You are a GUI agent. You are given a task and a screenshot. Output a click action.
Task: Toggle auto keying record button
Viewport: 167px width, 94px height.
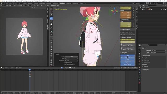62,68
